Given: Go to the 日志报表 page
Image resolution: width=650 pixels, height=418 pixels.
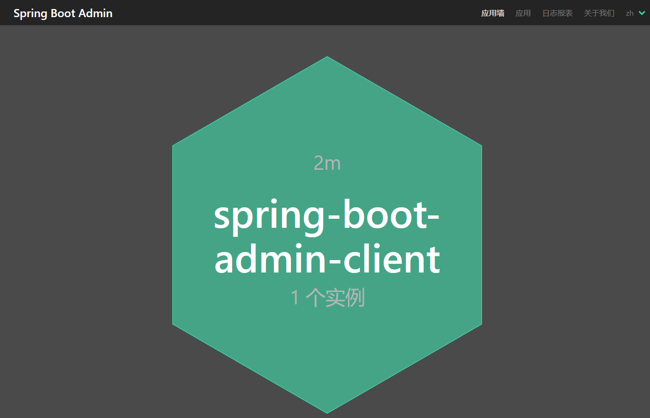Looking at the screenshot, I should click(557, 13).
